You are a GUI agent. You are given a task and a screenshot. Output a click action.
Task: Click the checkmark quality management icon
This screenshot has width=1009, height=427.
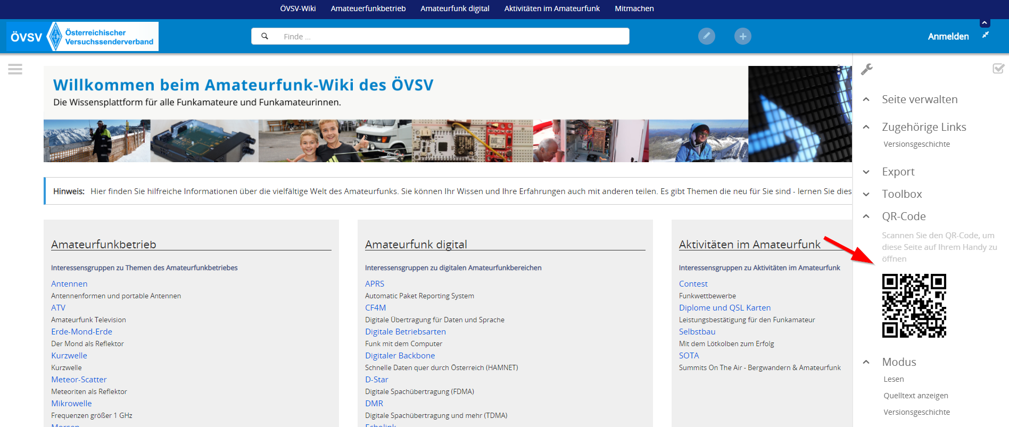tap(998, 68)
